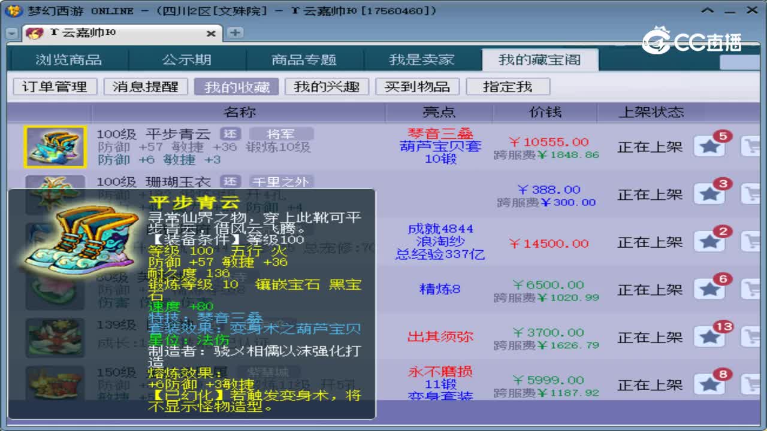
Task: Switch to 浏览商品 tab
Action: [68, 60]
